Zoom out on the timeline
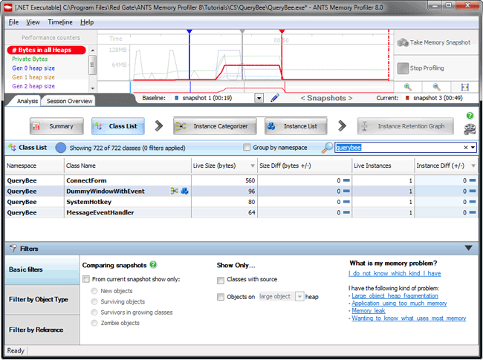Image resolution: width=483 pixels, height=360 pixels. (x=436, y=87)
